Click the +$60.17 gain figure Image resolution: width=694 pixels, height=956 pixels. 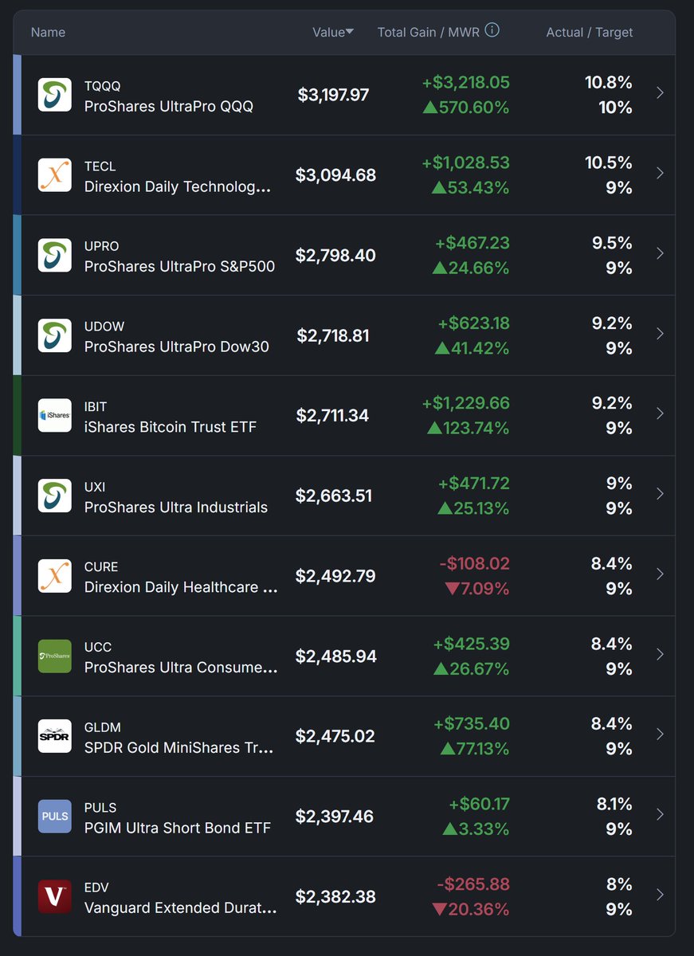(x=479, y=805)
